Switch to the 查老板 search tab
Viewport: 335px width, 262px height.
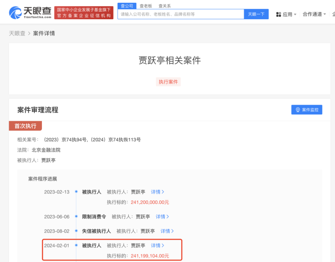pos(146,6)
